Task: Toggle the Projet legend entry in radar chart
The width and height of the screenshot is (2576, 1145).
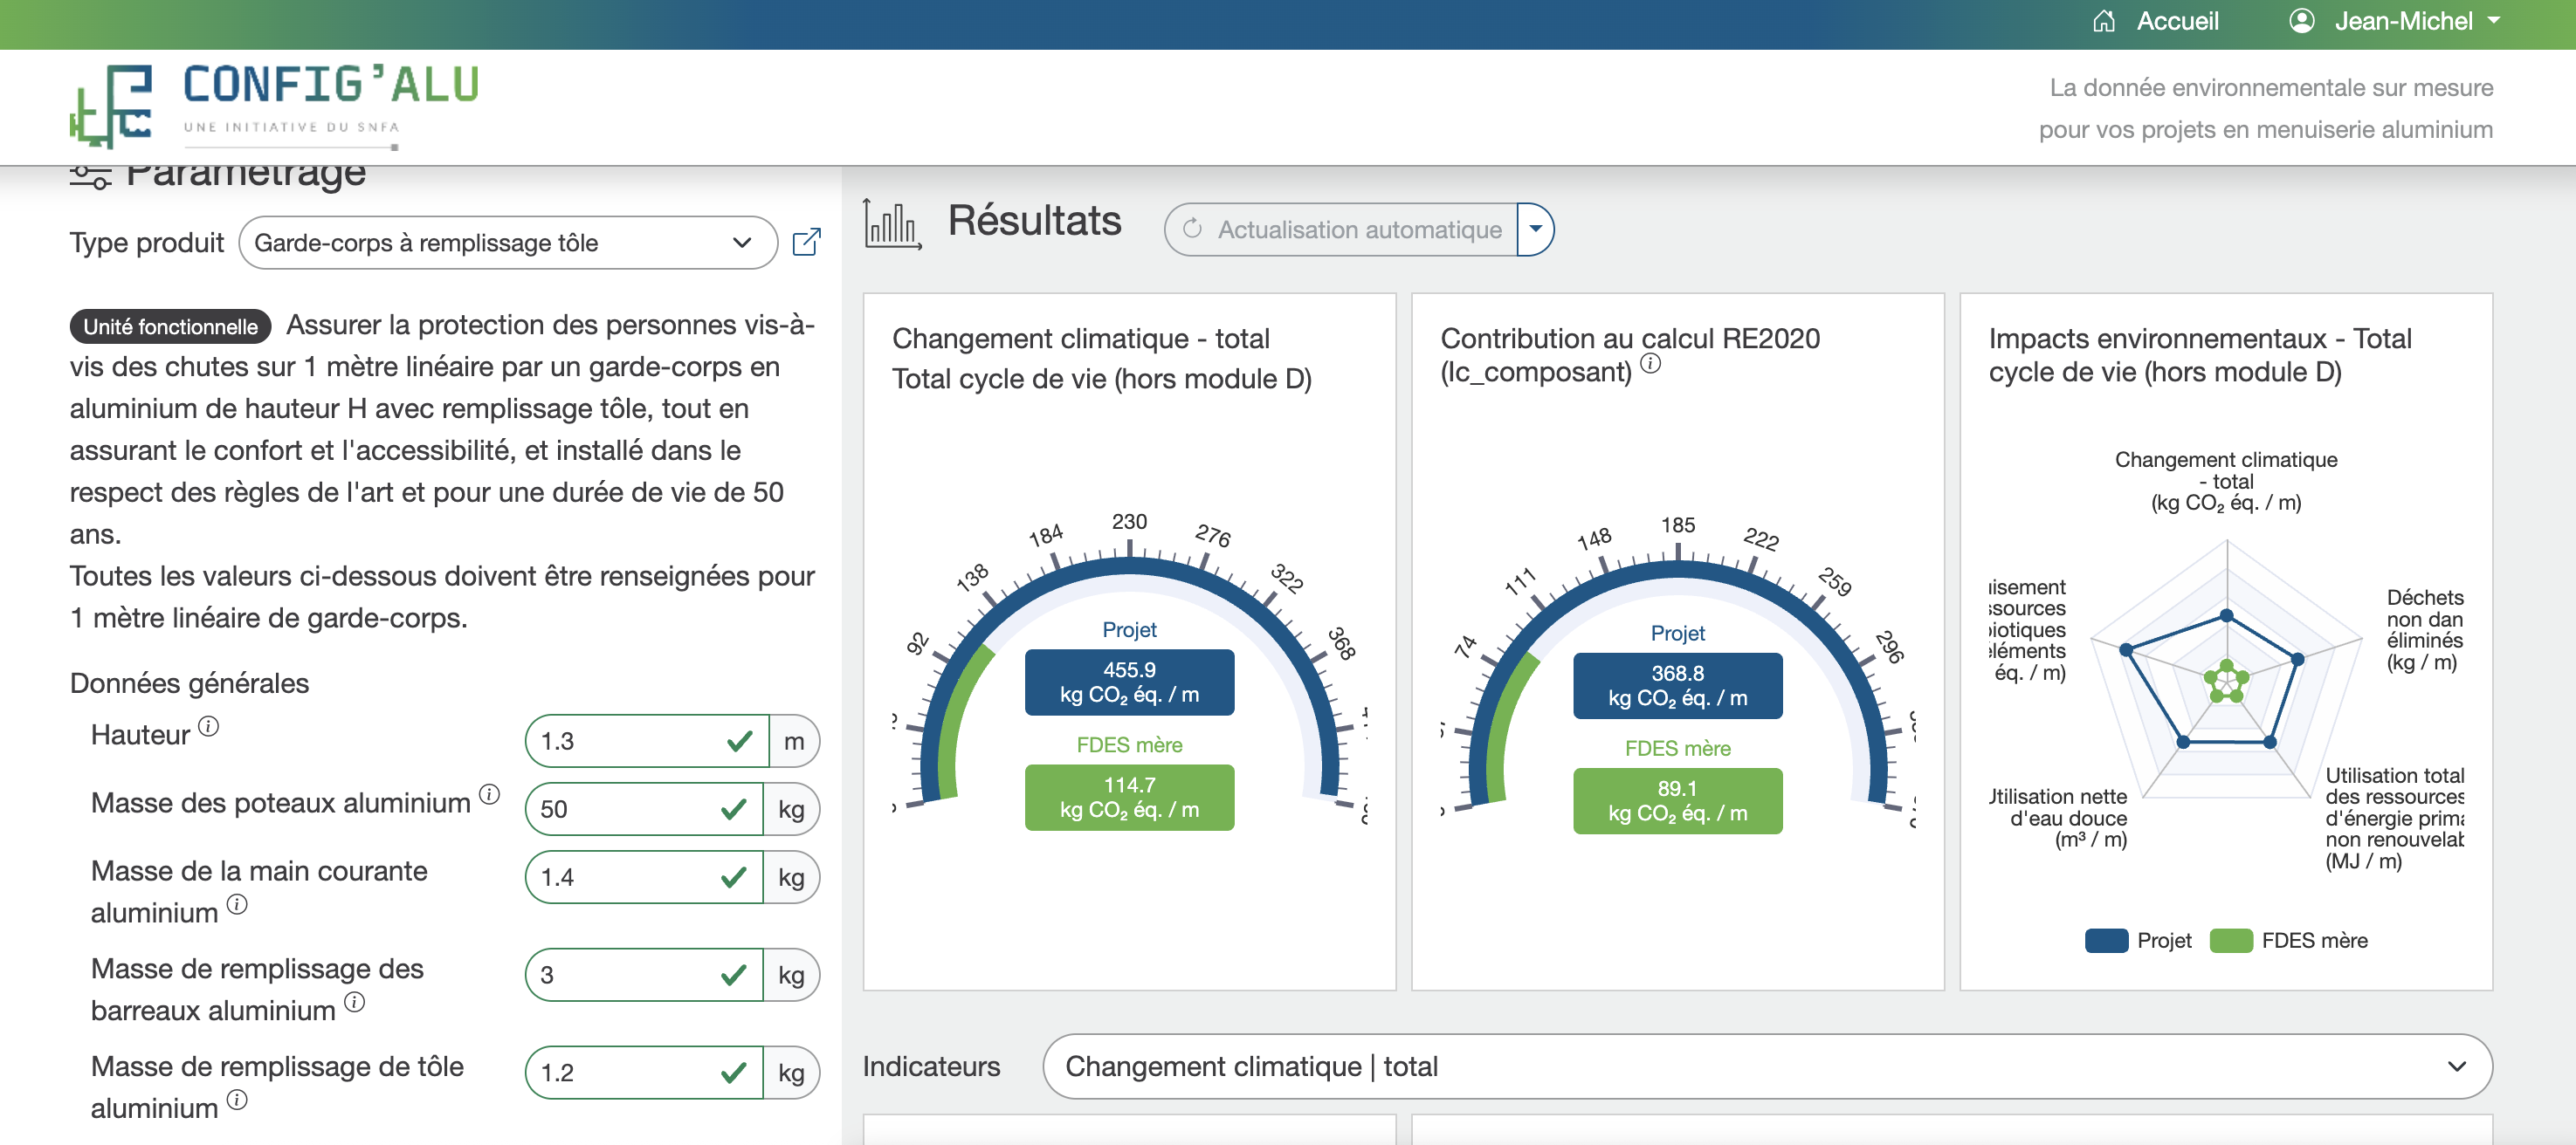Action: click(x=2139, y=940)
